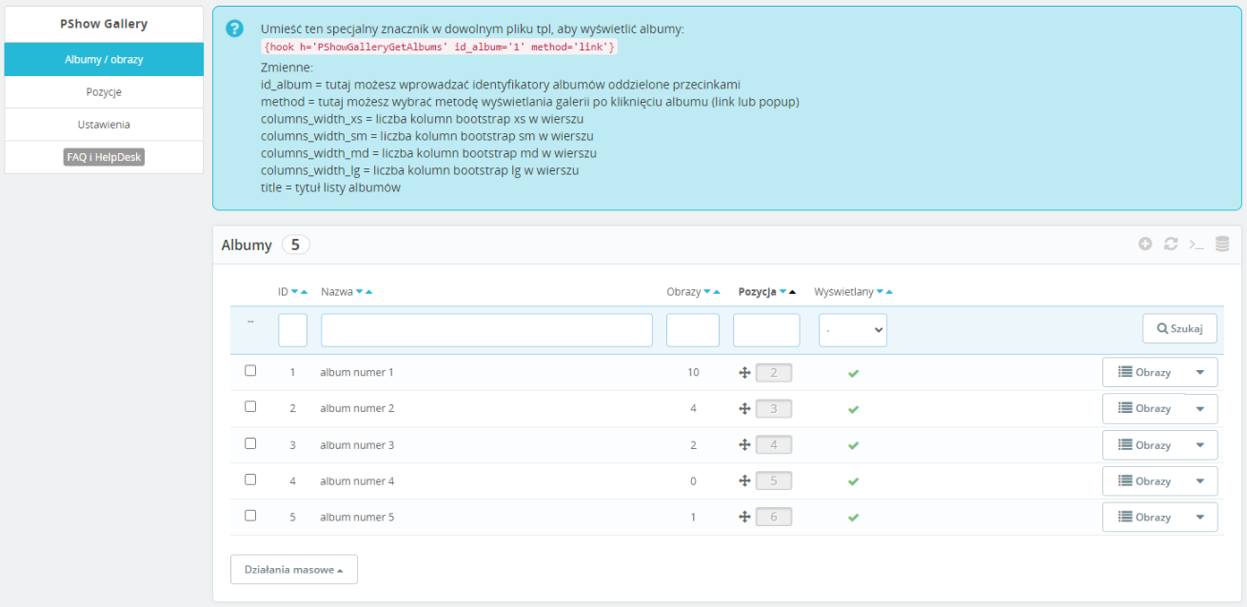The height and width of the screenshot is (607, 1247).
Task: Sort Obrazy column descending arrow
Action: [706, 292]
